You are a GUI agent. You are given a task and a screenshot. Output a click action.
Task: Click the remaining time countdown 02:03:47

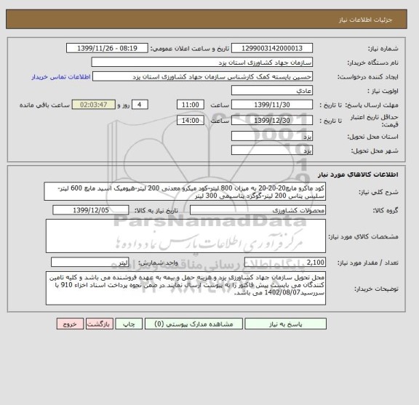coord(94,105)
